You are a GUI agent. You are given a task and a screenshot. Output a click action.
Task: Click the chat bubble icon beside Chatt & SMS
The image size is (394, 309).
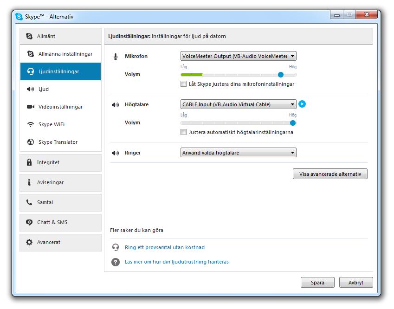click(29, 222)
